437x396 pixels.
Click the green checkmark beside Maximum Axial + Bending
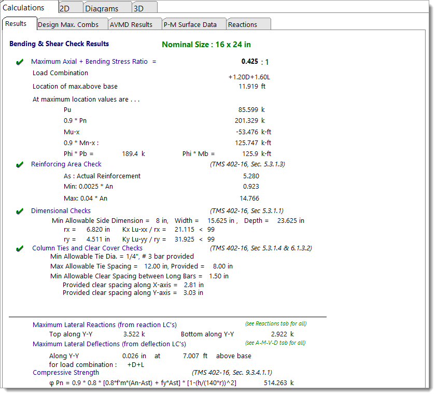pos(20,62)
